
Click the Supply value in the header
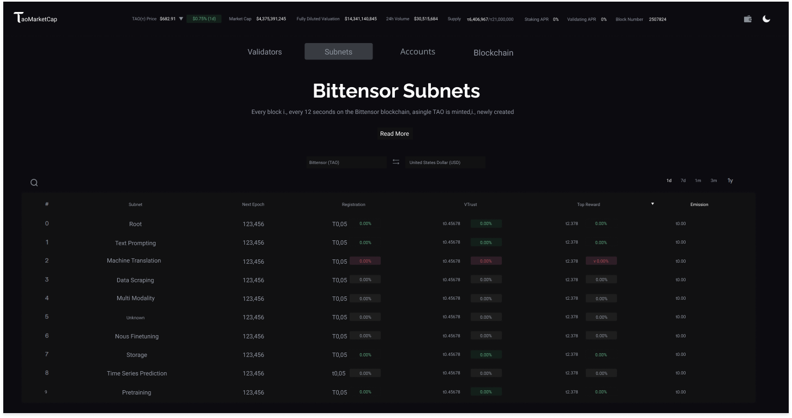pyautogui.click(x=490, y=19)
